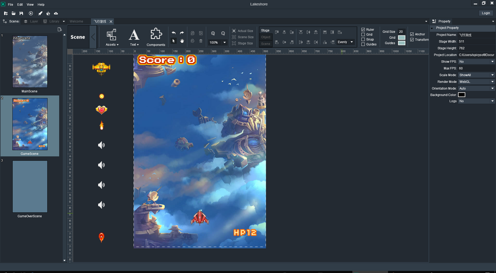The width and height of the screenshot is (496, 273).
Task: Click the Grid Size input field
Action: coord(401,31)
